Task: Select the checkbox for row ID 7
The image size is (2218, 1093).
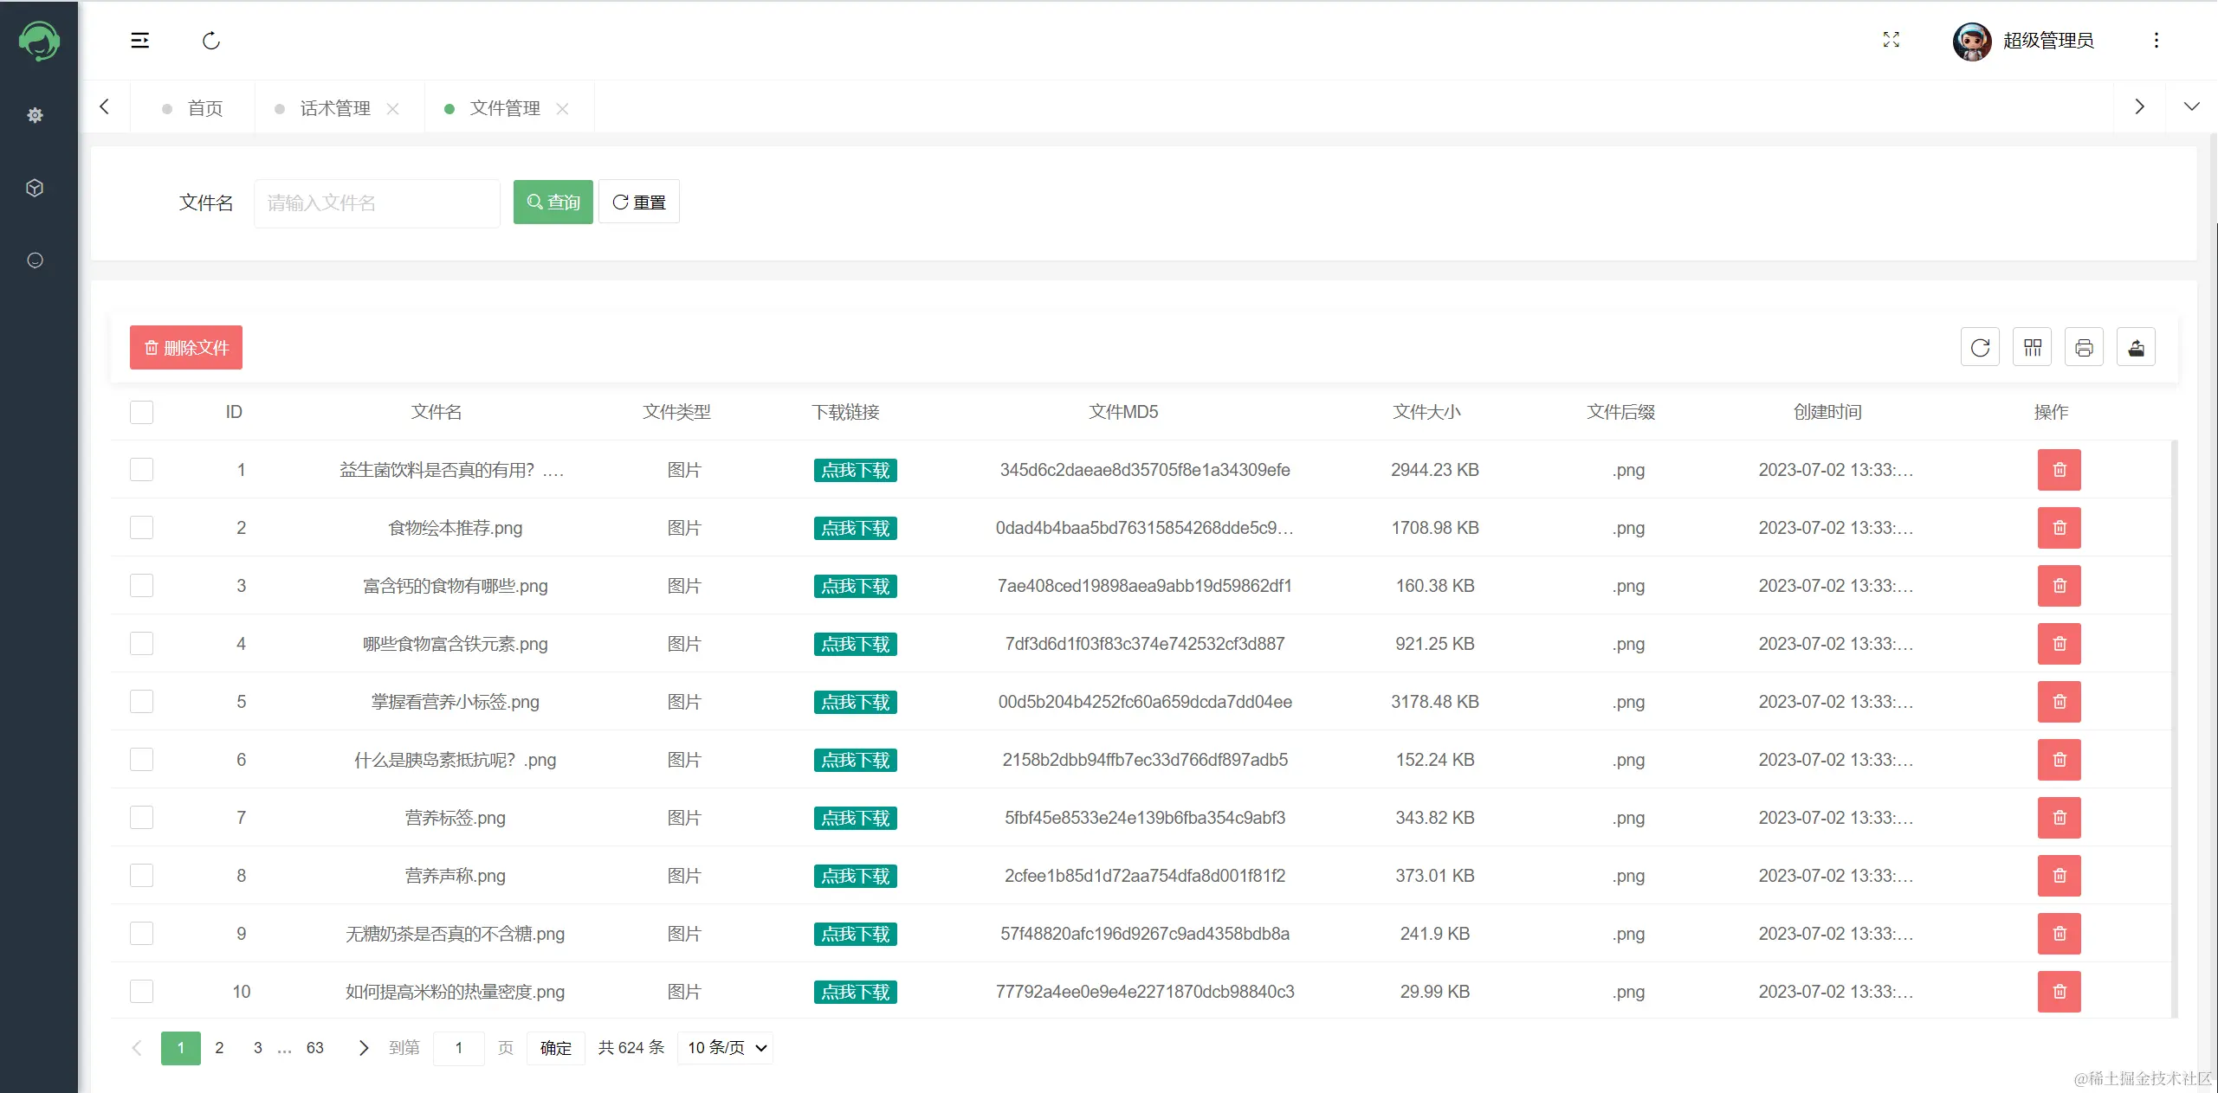Action: (141, 818)
